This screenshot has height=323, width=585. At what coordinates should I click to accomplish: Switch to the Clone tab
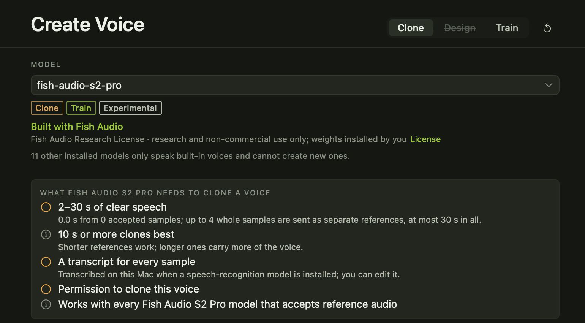point(411,28)
